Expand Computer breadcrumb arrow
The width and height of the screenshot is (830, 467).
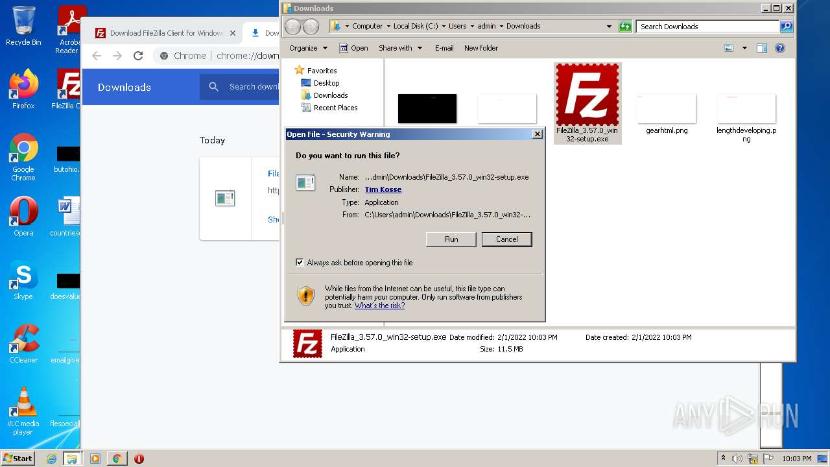coord(388,27)
